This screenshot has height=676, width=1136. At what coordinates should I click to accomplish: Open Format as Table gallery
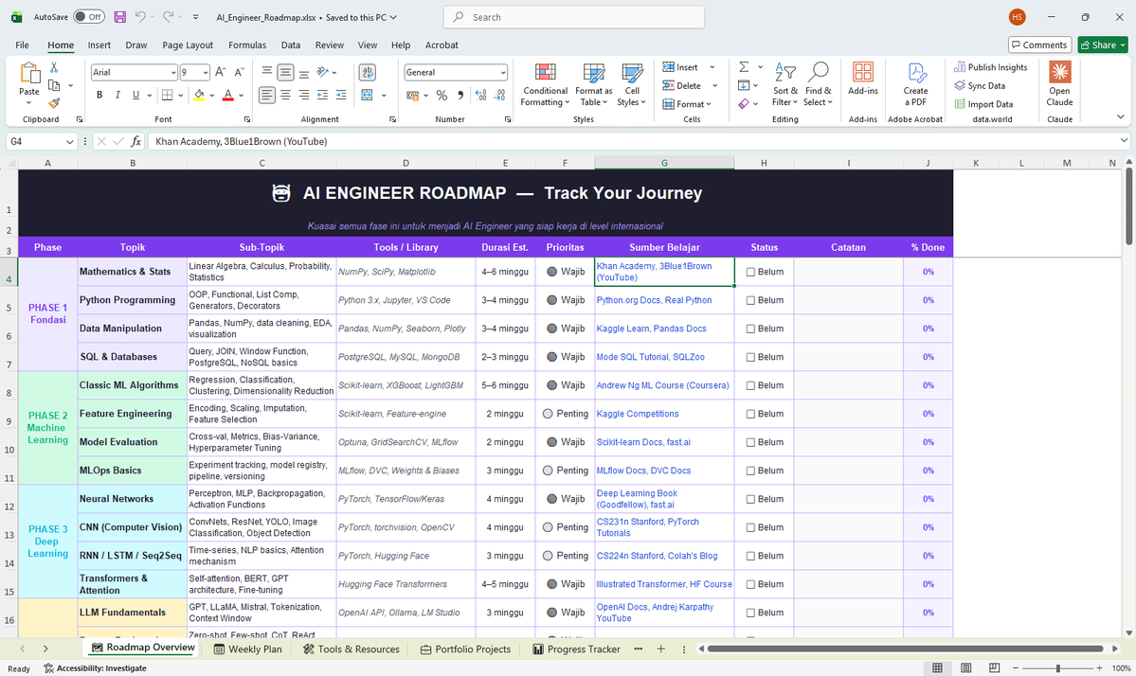[593, 85]
